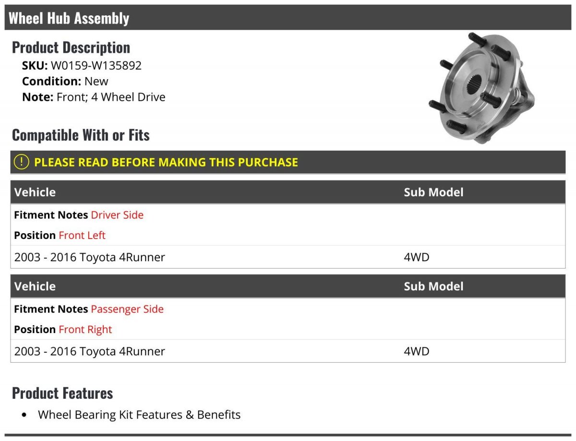
Task: Open the wheel hub product image
Action: coord(482,87)
